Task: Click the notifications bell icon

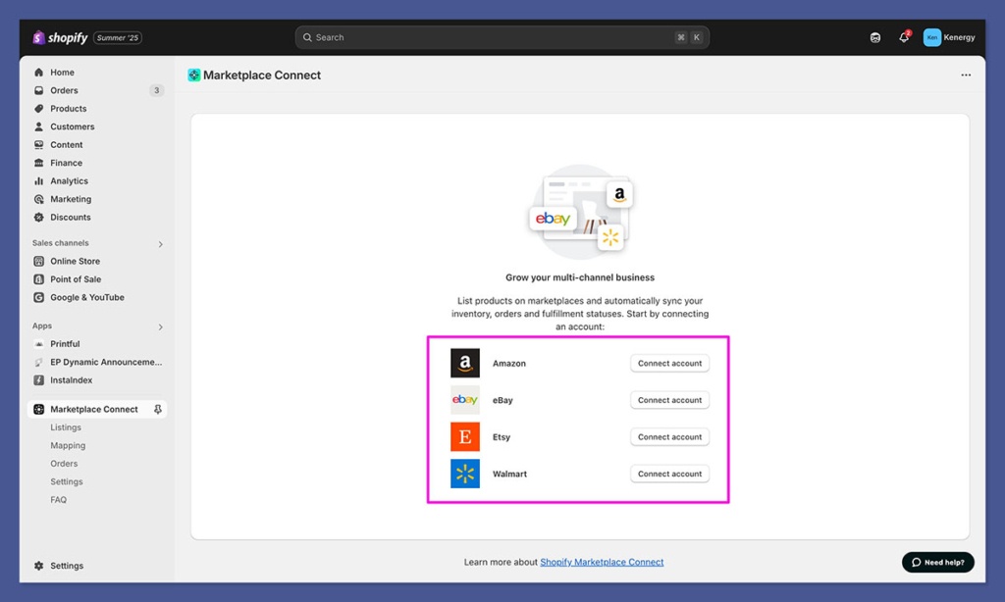Action: pyautogui.click(x=904, y=37)
